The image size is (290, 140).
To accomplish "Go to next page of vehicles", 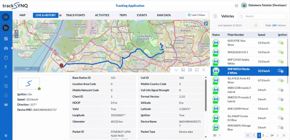I will click(x=278, y=135).
